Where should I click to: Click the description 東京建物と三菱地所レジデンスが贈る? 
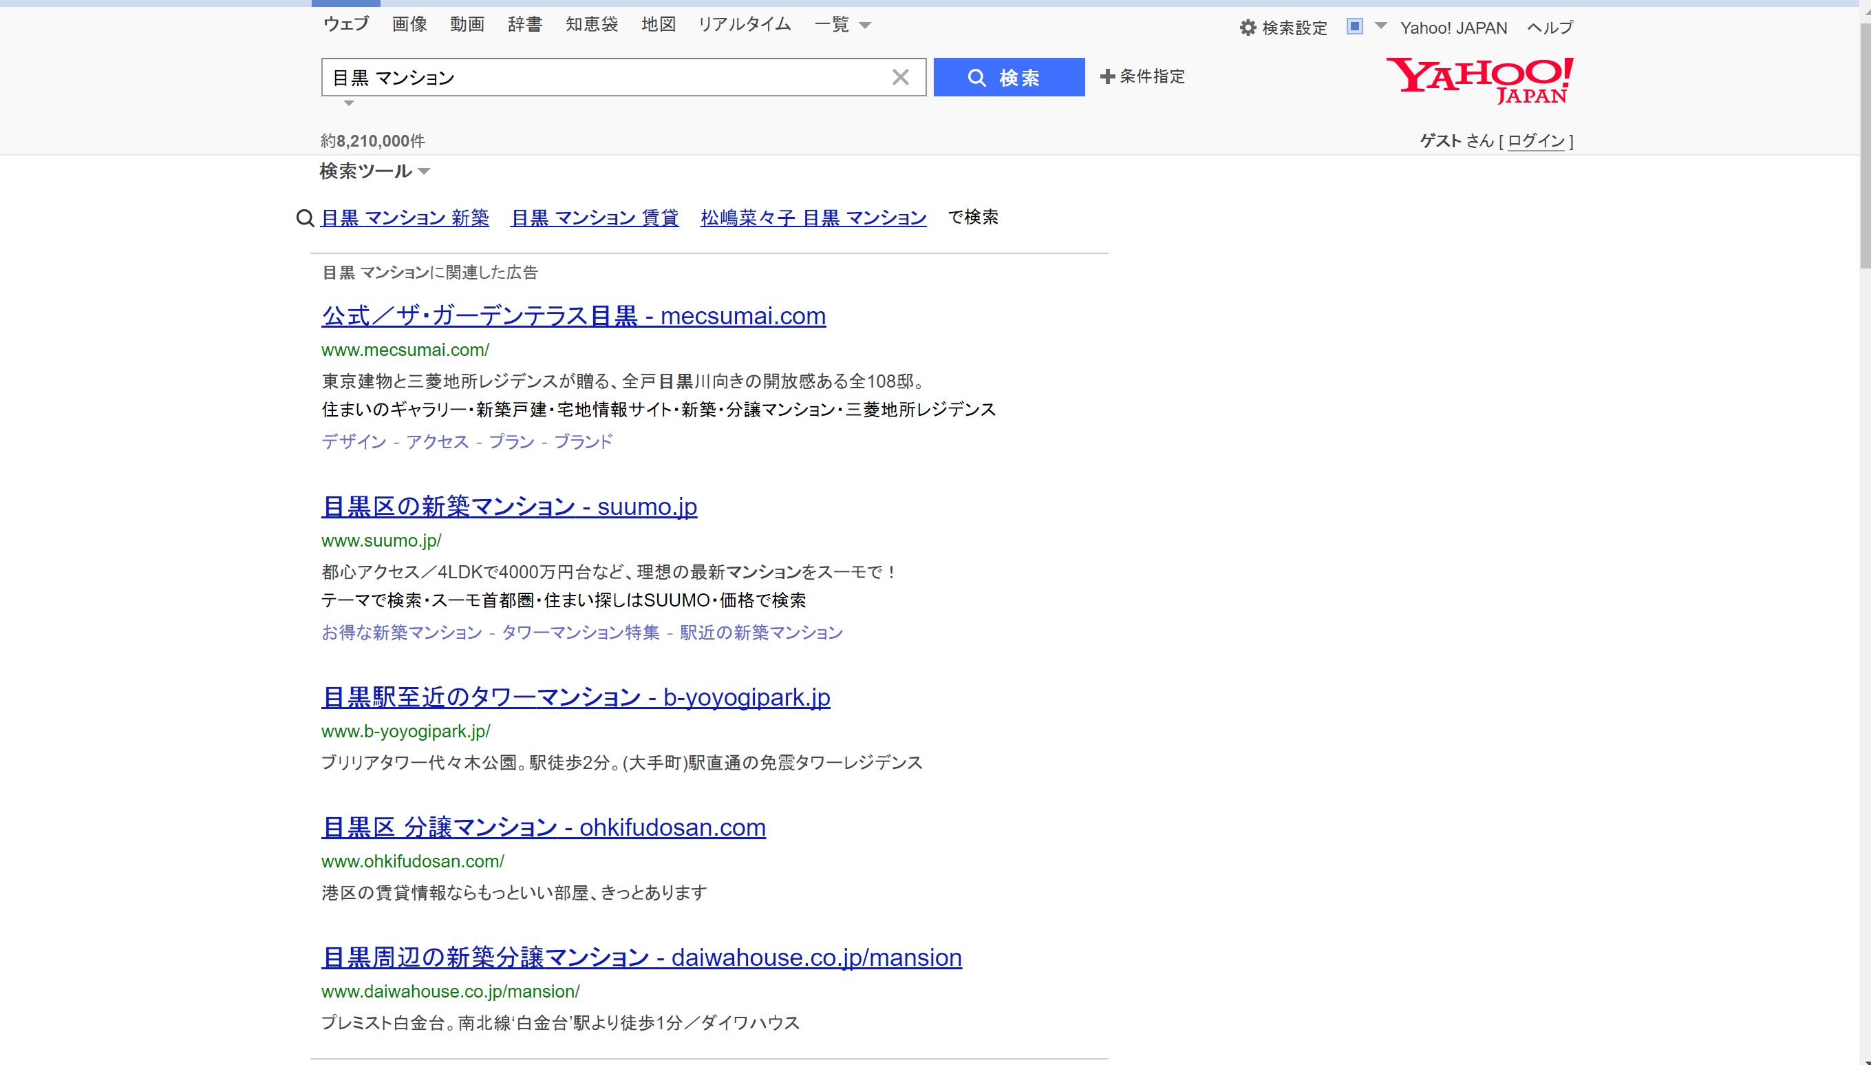[625, 381]
